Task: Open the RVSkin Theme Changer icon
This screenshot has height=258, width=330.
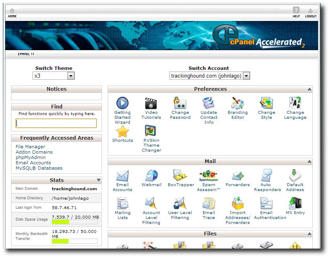Action: pyautogui.click(x=151, y=131)
